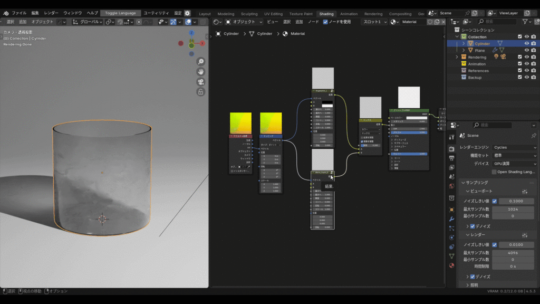Open the デバイス GPU演算 dropdown

pyautogui.click(x=515, y=164)
